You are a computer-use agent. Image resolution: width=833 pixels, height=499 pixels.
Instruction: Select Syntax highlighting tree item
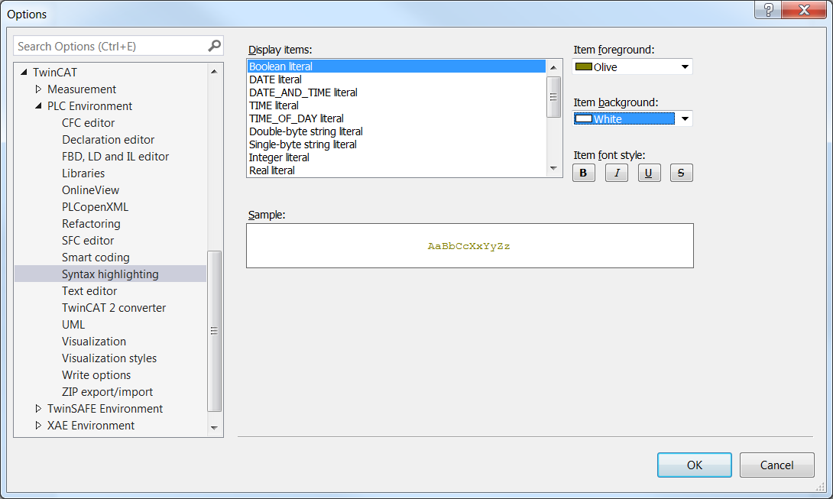(x=110, y=274)
